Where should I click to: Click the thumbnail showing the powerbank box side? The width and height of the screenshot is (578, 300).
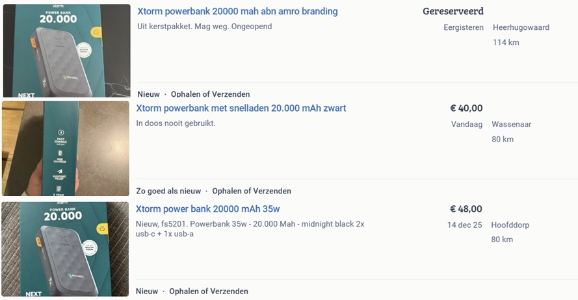(x=66, y=148)
